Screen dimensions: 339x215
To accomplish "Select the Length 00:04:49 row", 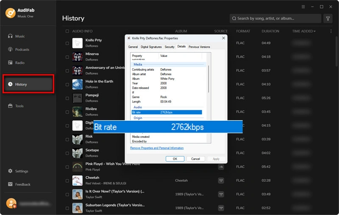I will pyautogui.click(x=167, y=101).
